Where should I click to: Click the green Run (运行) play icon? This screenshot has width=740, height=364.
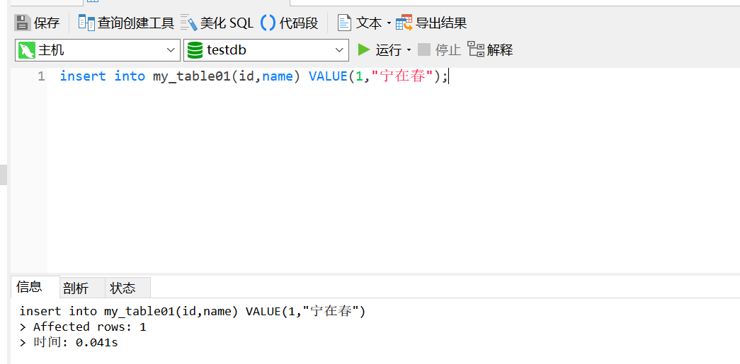[363, 49]
